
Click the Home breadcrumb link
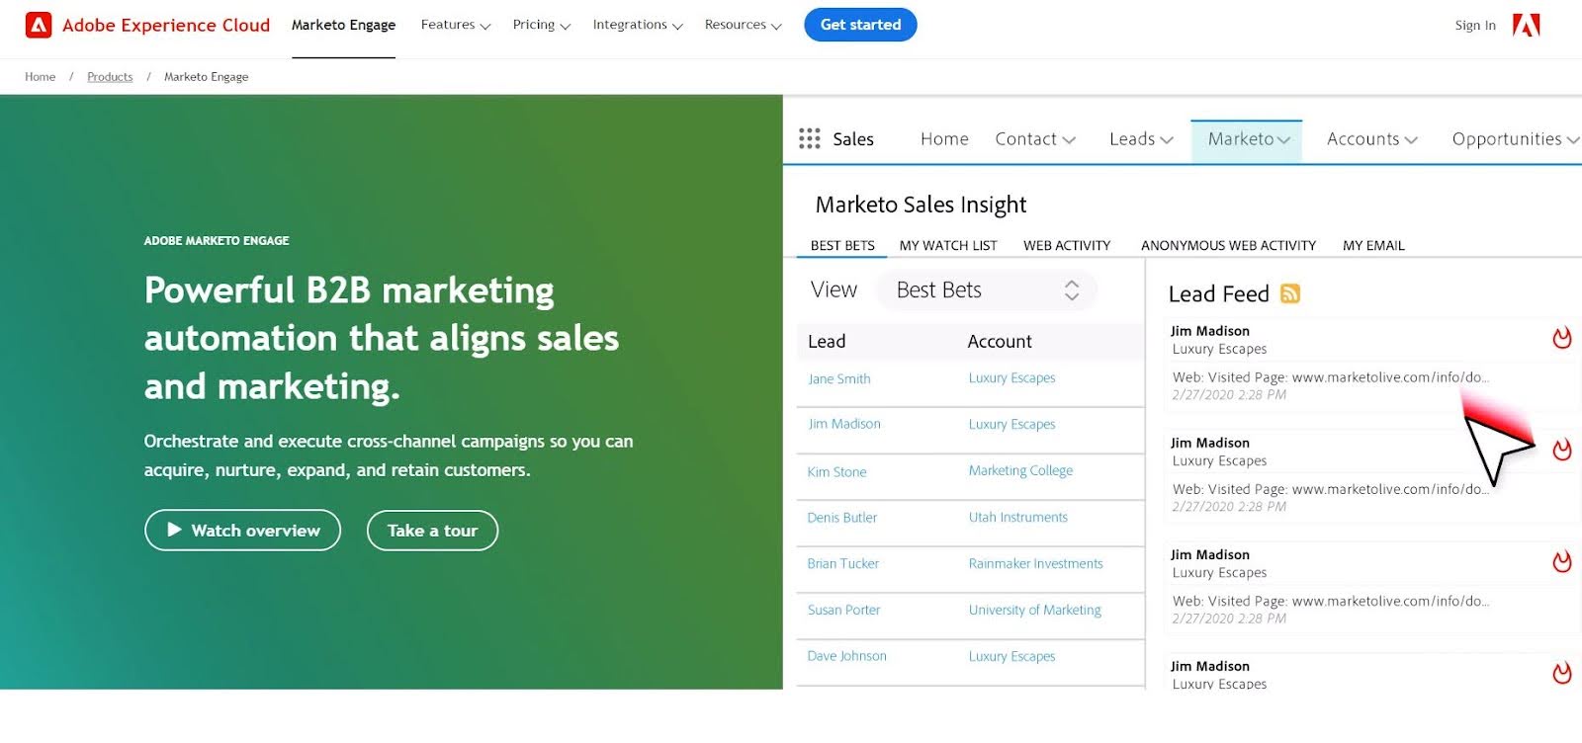click(41, 77)
